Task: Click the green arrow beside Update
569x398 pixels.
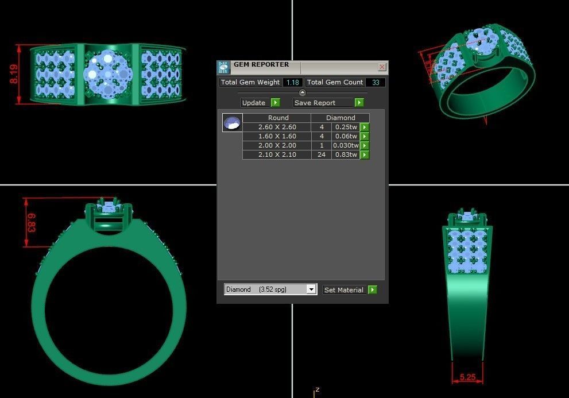Action: pyautogui.click(x=276, y=103)
